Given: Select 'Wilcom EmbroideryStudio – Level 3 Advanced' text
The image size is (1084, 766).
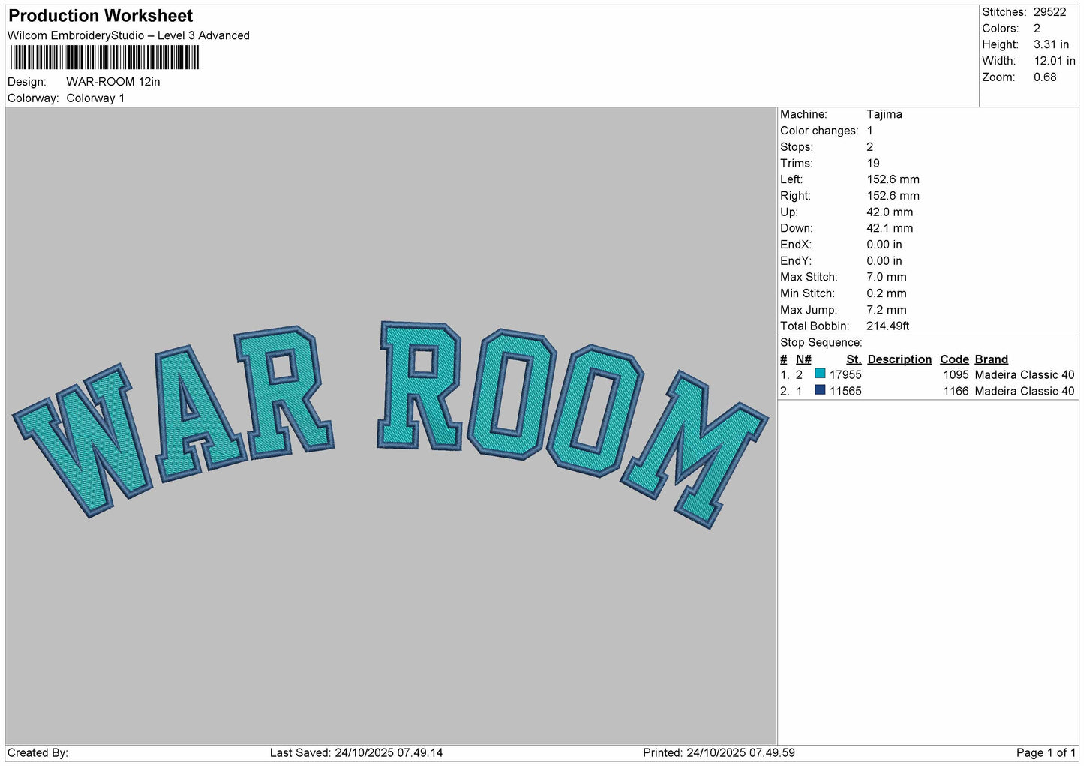Looking at the screenshot, I should (x=128, y=35).
